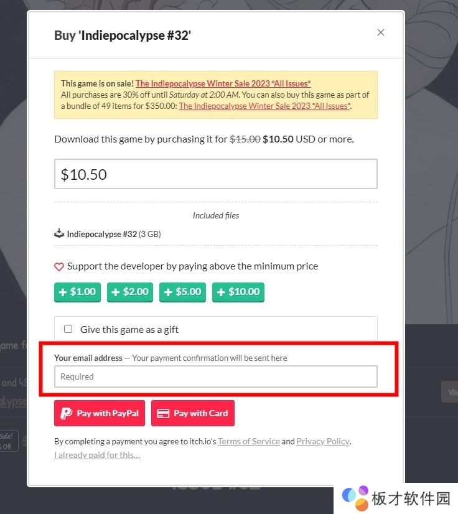Click the price amount input field
The height and width of the screenshot is (514, 458).
tap(215, 174)
